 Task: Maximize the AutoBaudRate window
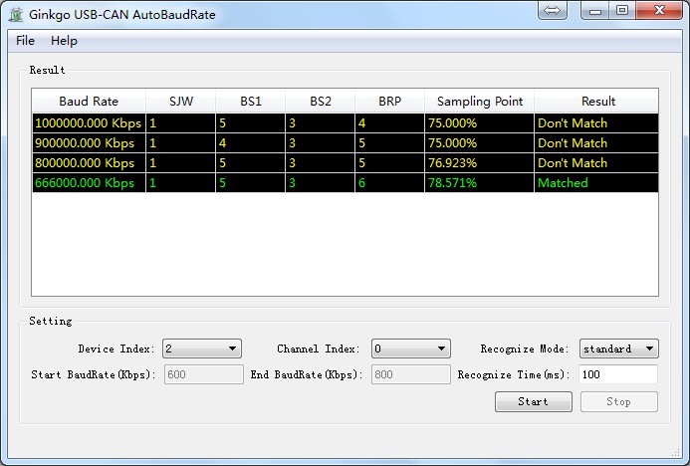coord(622,11)
